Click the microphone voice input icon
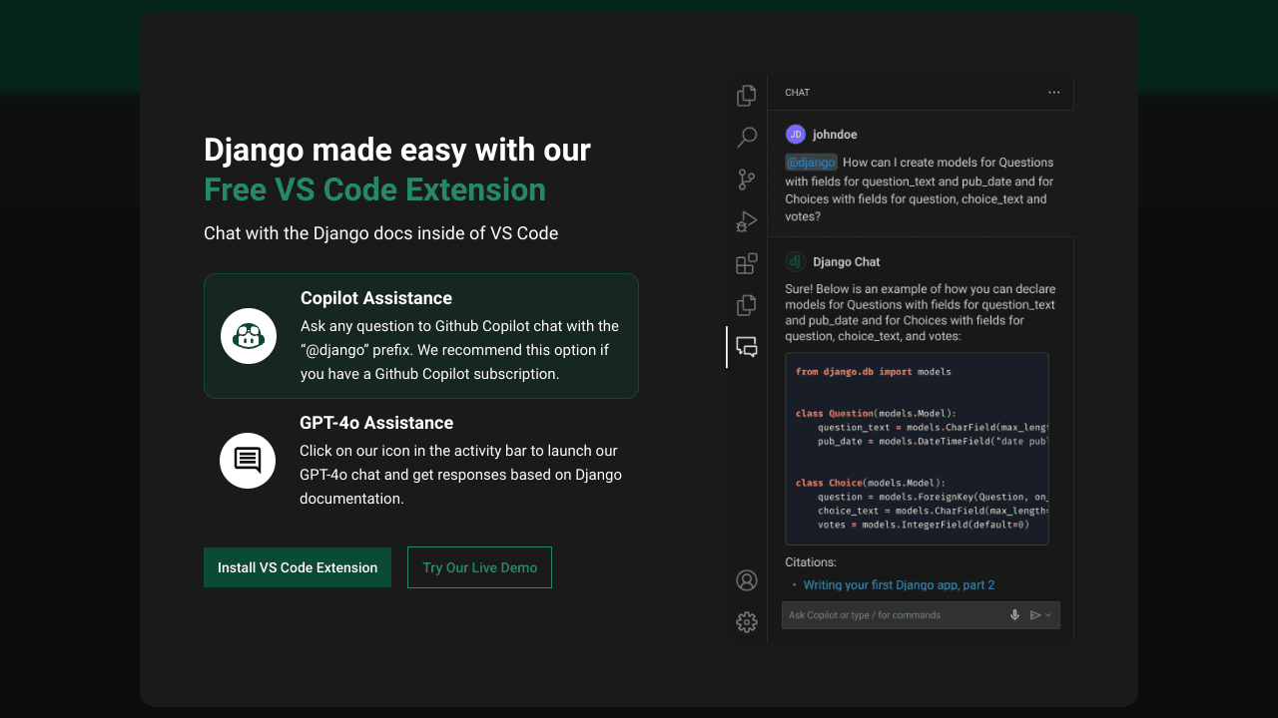Viewport: 1278px width, 718px height. 1014,615
